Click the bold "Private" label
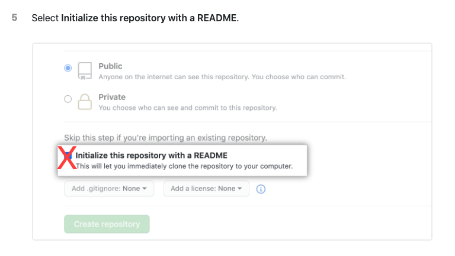Viewport: 455px width, 256px height. (x=112, y=97)
